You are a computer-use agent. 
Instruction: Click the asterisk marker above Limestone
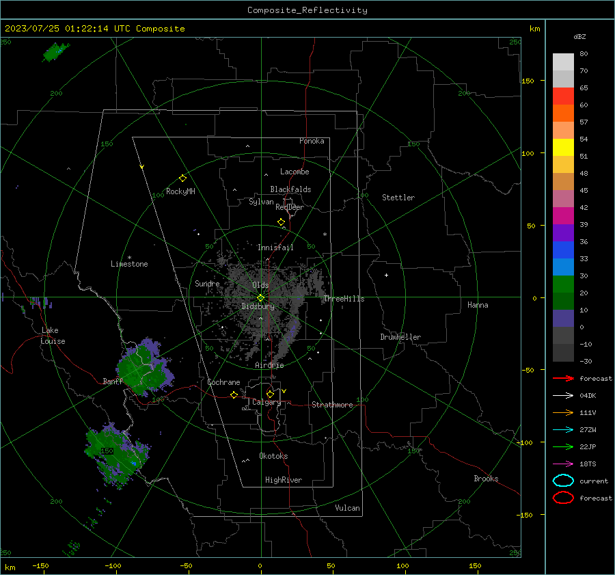tap(129, 258)
